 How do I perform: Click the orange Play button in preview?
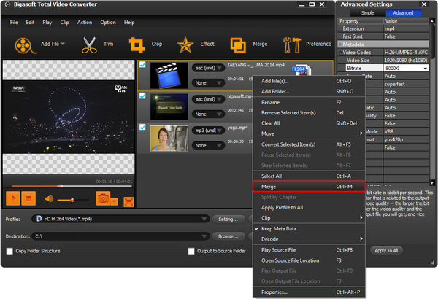click(x=13, y=198)
